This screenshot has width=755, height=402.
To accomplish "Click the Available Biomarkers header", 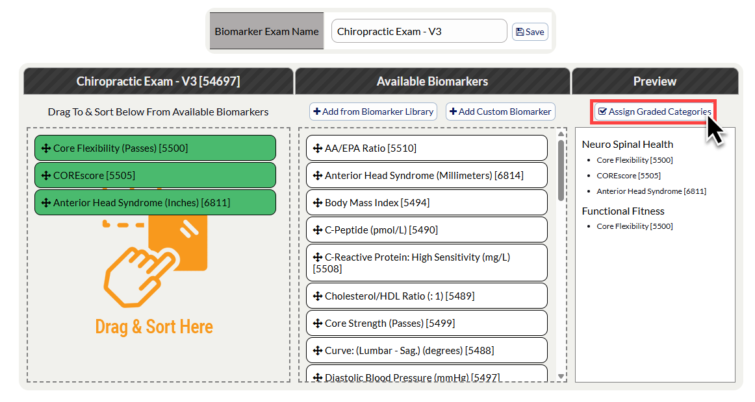I will (432, 81).
